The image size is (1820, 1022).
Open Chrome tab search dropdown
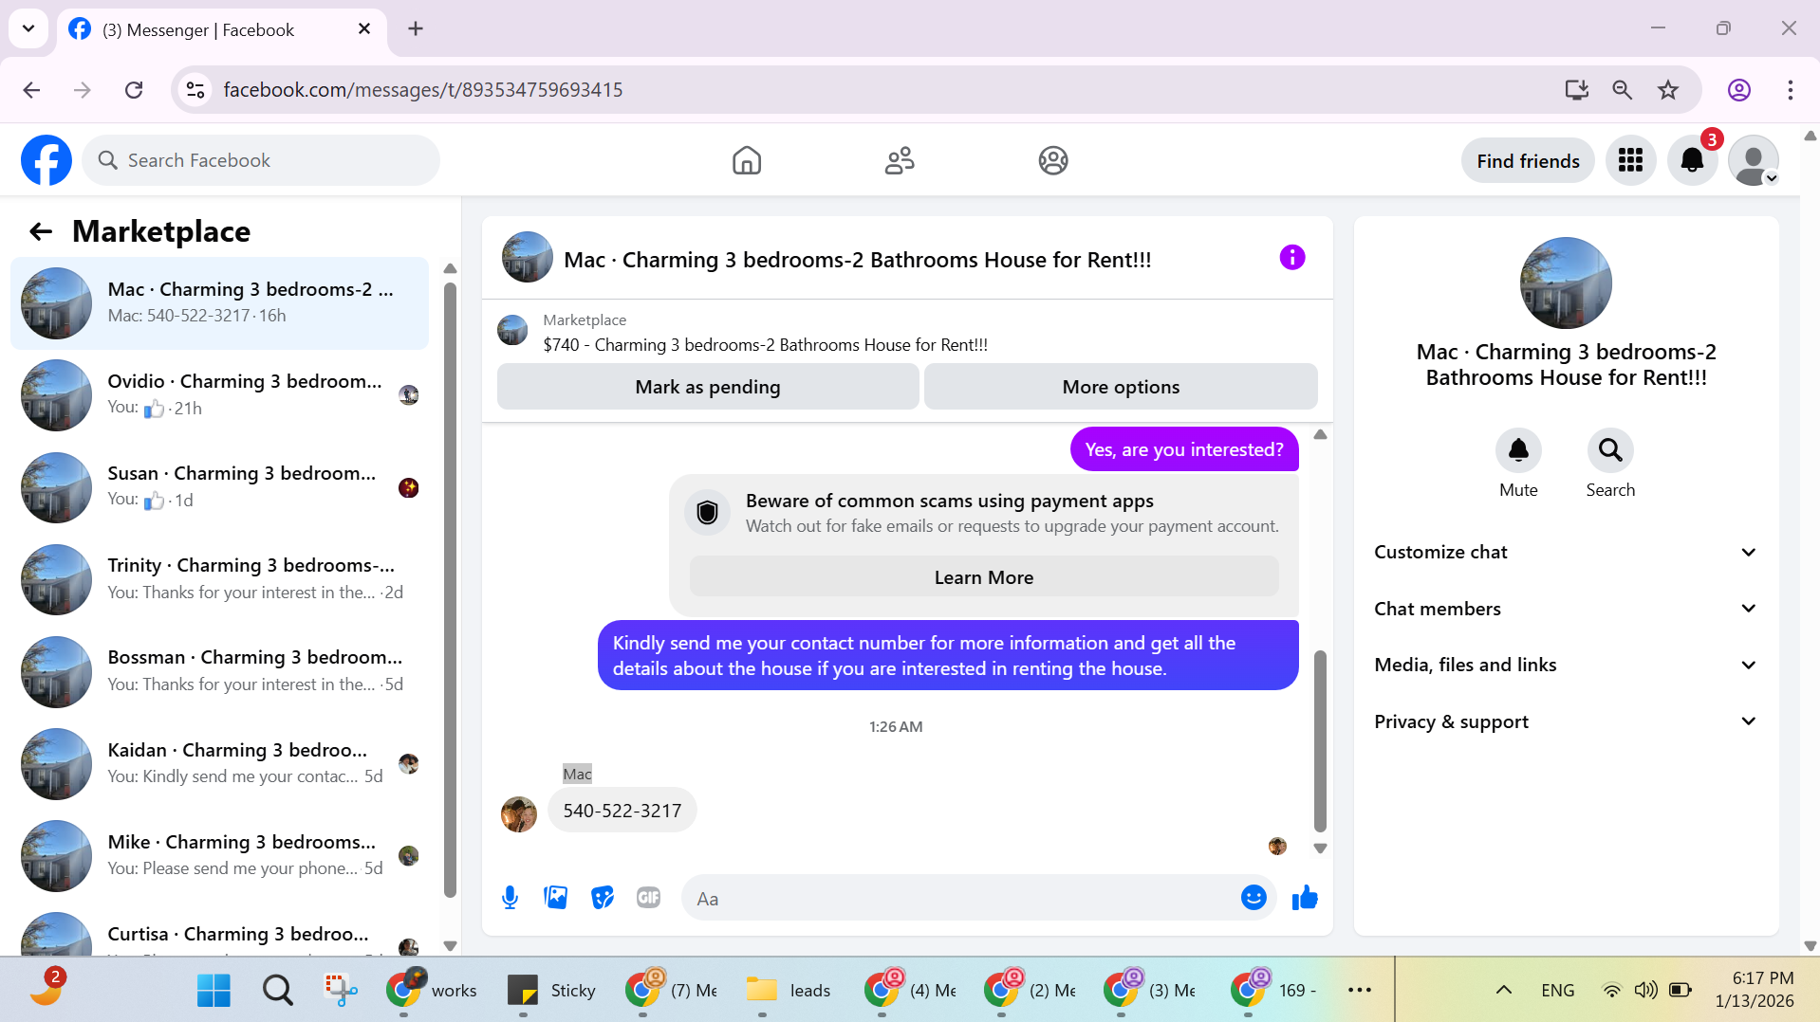coord(28,28)
